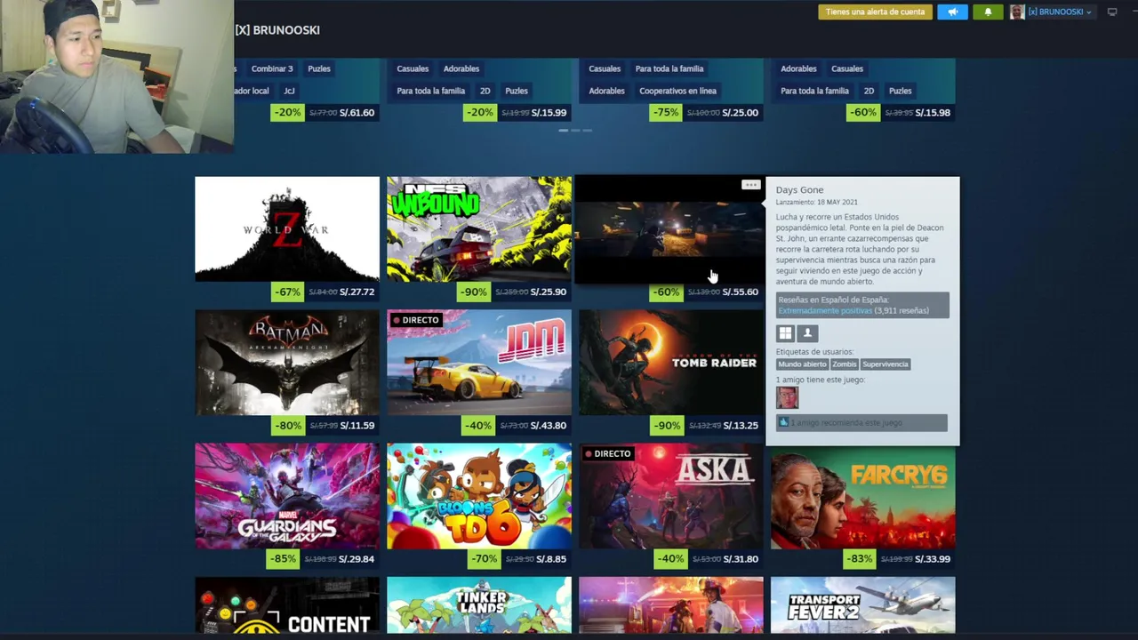The image size is (1138, 640).
Task: Click the single-player icon in Days Gone popup
Action: [807, 333]
